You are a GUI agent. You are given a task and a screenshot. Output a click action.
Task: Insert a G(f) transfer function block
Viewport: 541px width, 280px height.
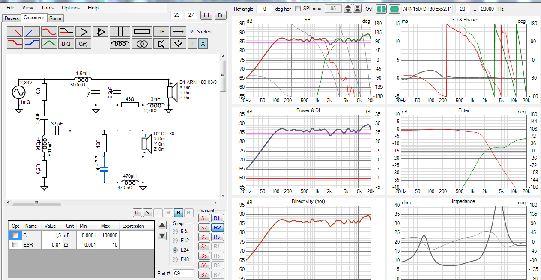pyautogui.click(x=83, y=43)
